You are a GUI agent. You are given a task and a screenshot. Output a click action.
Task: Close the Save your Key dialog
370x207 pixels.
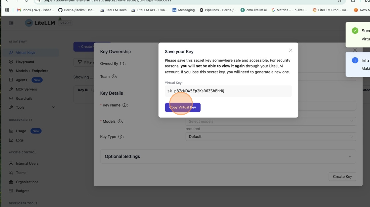click(290, 50)
